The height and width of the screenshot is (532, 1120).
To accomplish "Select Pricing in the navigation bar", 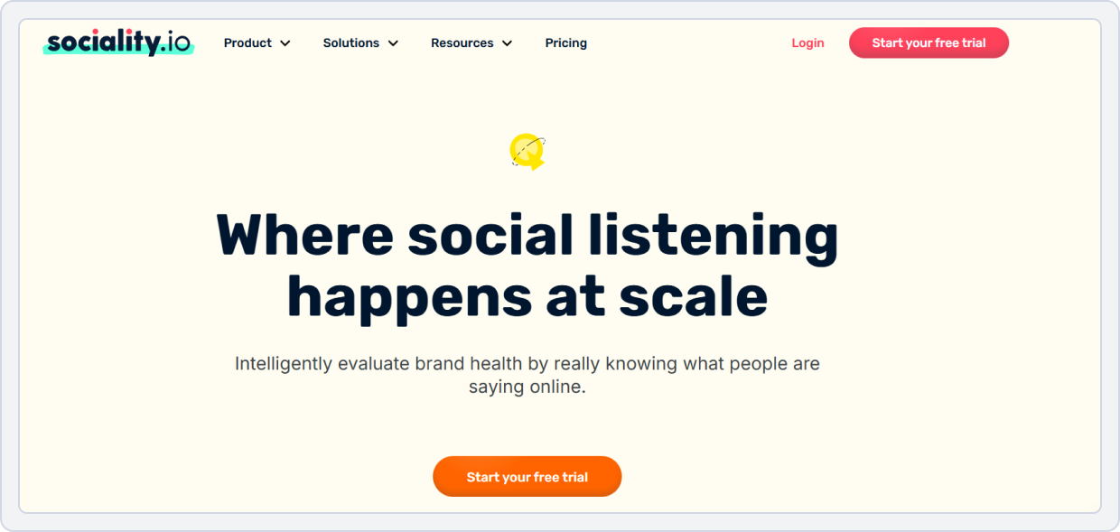I will [565, 42].
